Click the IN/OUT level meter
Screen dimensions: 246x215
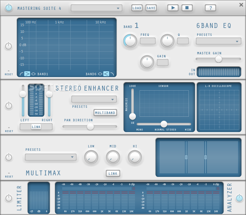pos(219,72)
